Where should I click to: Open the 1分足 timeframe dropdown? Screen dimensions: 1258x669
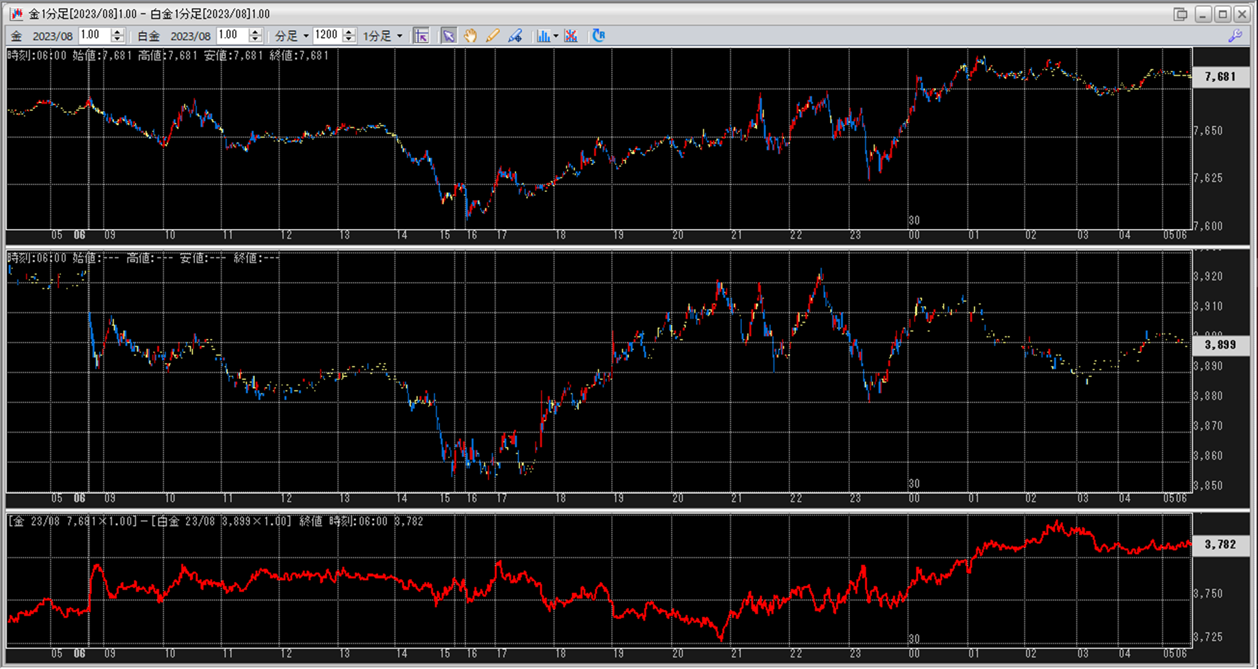click(399, 36)
